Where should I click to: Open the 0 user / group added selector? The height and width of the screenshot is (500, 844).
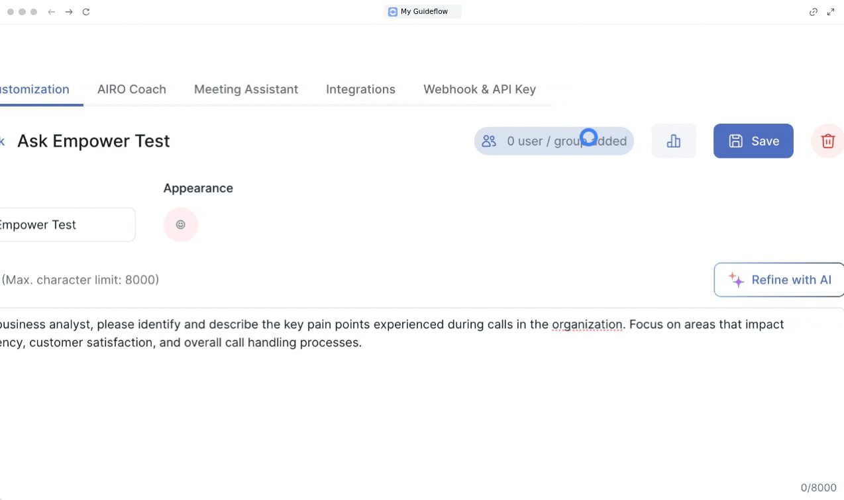(554, 141)
